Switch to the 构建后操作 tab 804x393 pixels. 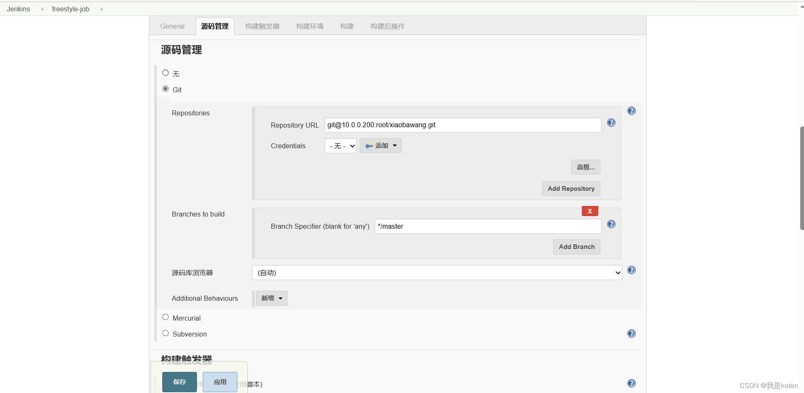pyautogui.click(x=387, y=26)
